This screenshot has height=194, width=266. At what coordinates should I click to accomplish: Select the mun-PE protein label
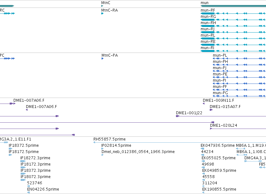pos(220,74)
